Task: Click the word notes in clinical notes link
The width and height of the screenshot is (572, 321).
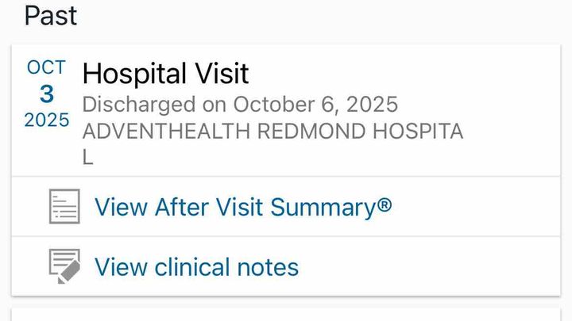Action: click(264, 266)
